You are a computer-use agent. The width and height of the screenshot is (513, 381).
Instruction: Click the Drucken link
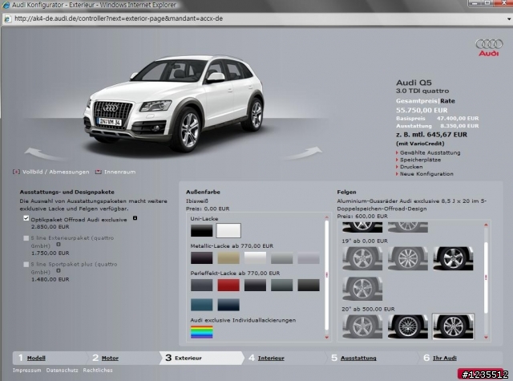click(411, 167)
